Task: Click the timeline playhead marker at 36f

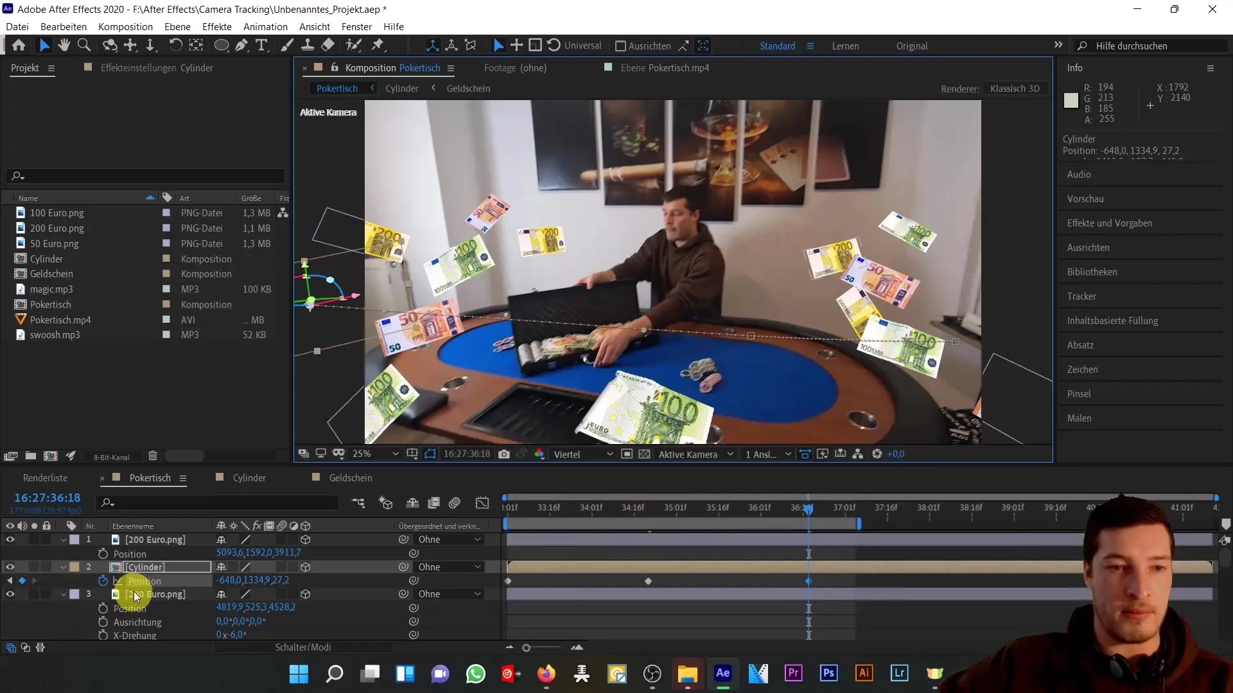Action: click(807, 508)
